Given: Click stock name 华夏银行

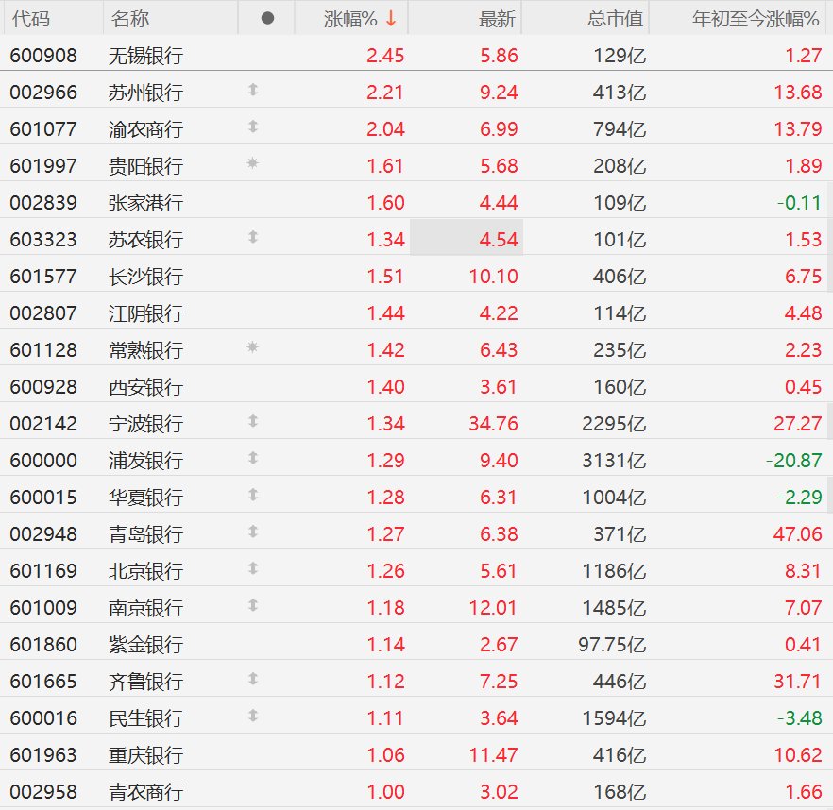Looking at the screenshot, I should 146,498.
